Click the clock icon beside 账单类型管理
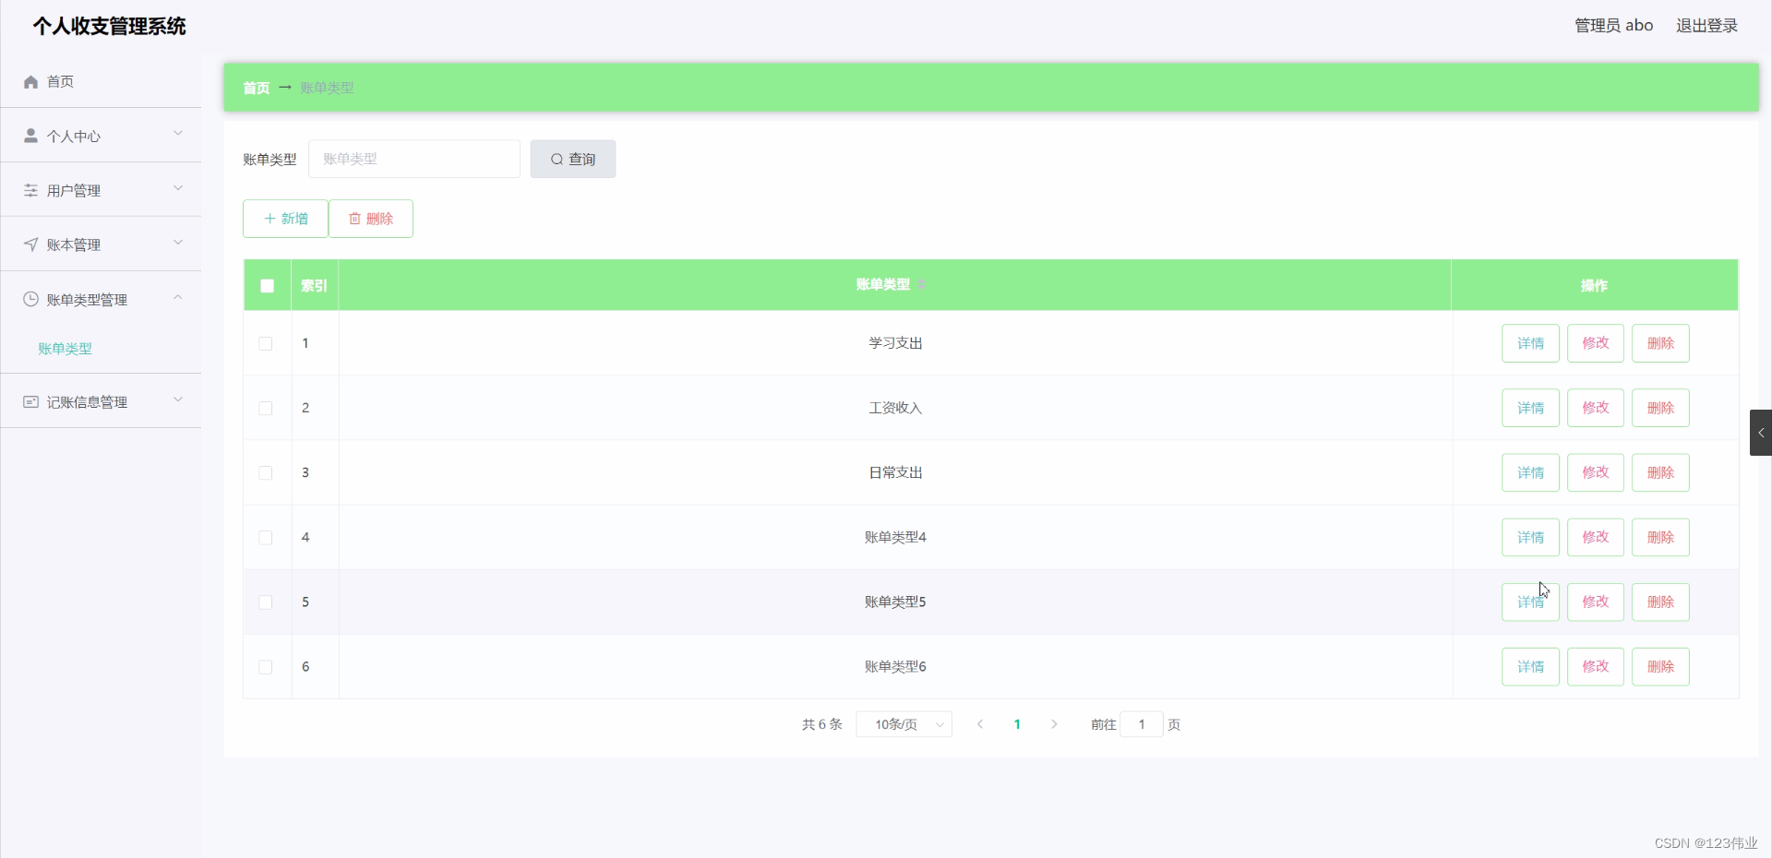 (x=30, y=299)
